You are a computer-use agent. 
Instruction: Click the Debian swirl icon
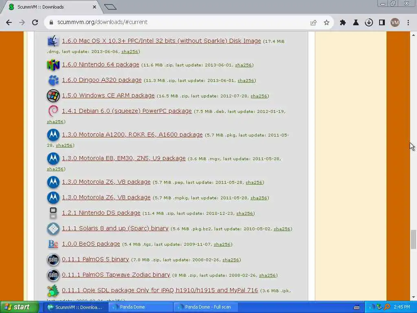coord(53,111)
